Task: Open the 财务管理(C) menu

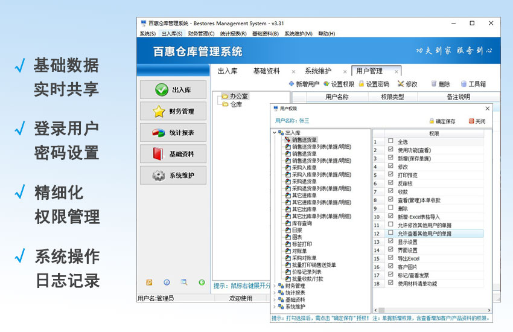Action: point(201,34)
